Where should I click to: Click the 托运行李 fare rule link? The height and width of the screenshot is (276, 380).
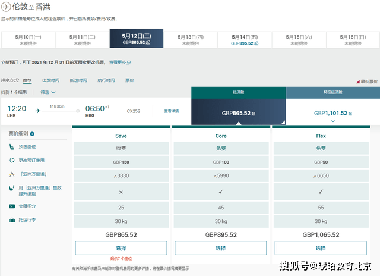pyautogui.click(x=27, y=220)
